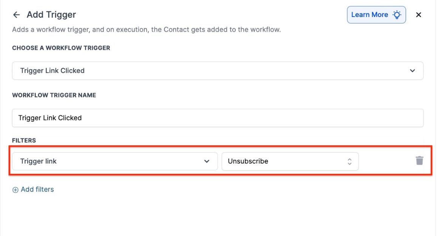This screenshot has width=437, height=236.
Task: Click the chevron arrow in workflow trigger dropdown
Action: (x=412, y=71)
